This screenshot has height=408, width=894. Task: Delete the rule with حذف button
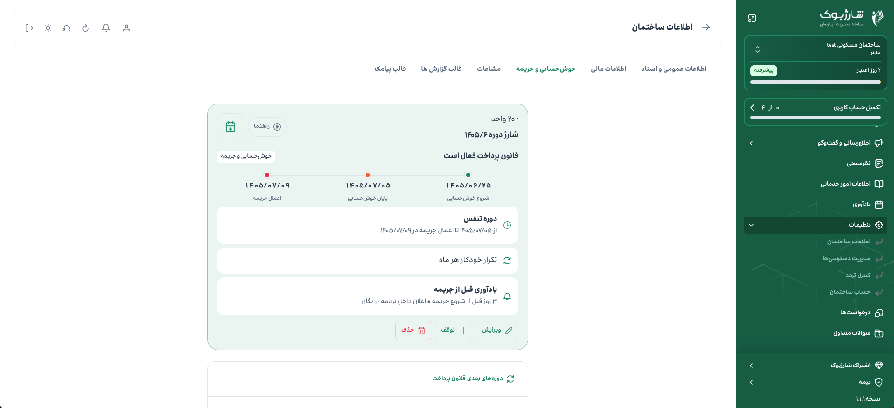[413, 331]
